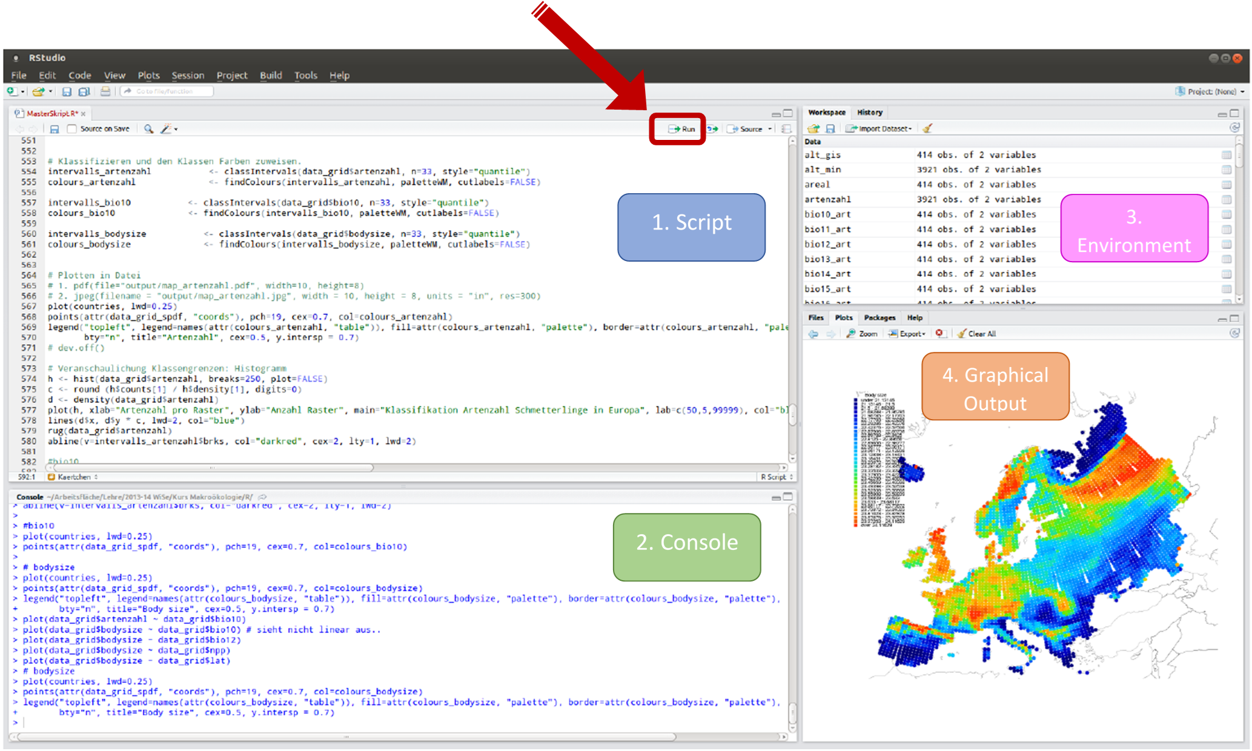Clear workspace with the broom icon
Viewport: 1252px width, 751px height.
(927, 128)
